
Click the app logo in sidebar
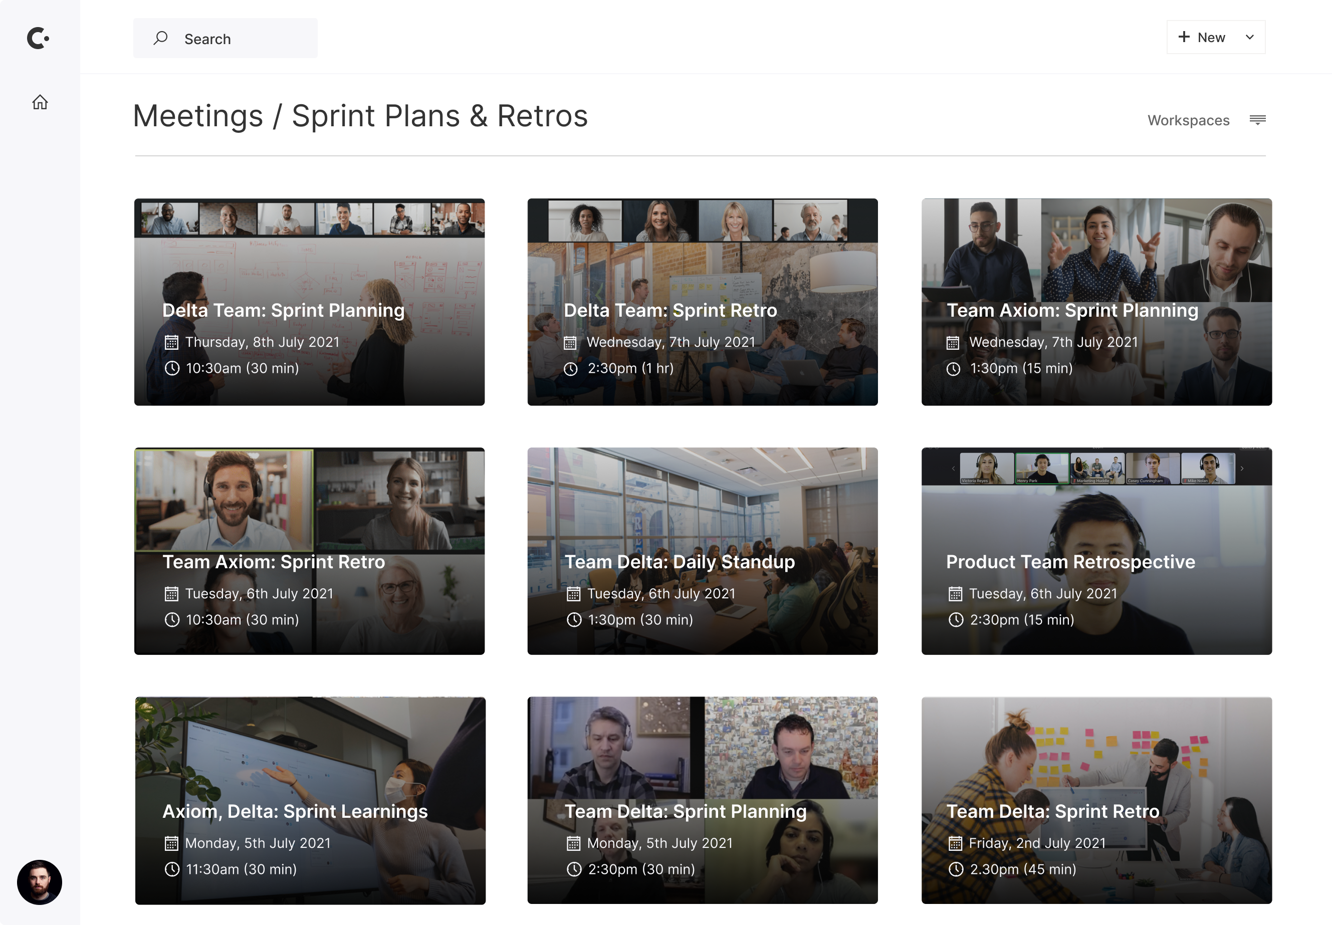[38, 38]
